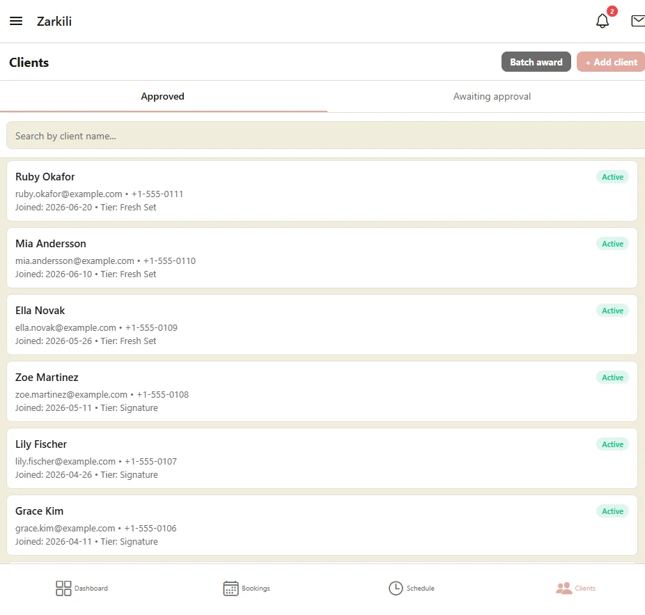Focus the client name search field
This screenshot has height=615, width=645.
pyautogui.click(x=326, y=135)
